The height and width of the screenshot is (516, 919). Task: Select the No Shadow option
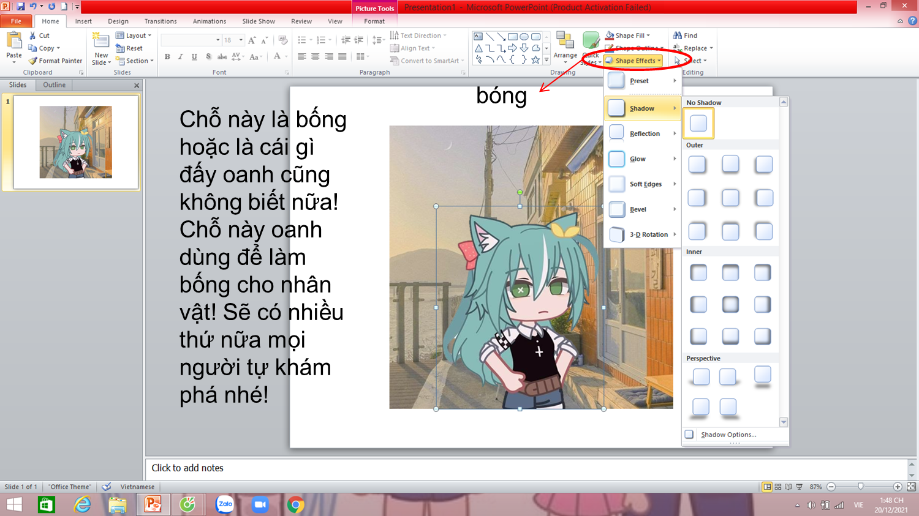pyautogui.click(x=698, y=123)
